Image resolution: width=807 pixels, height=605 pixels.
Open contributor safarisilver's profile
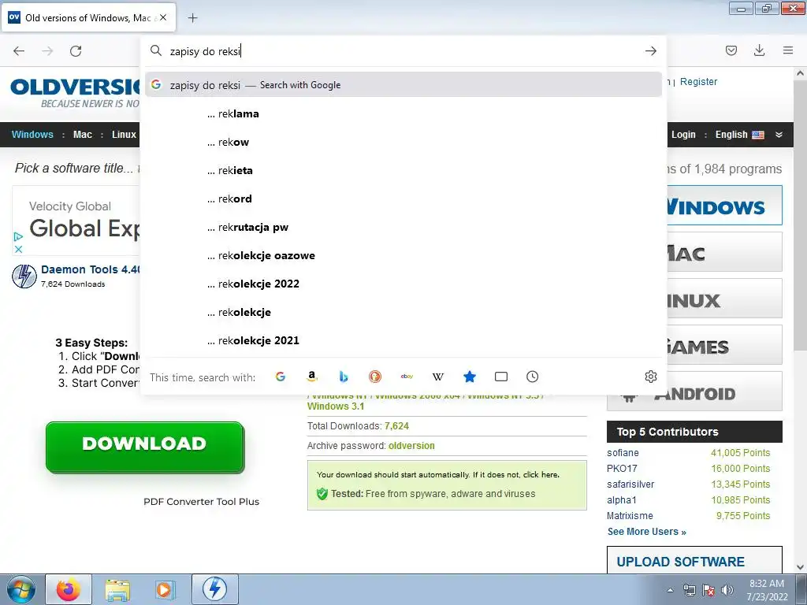[630, 484]
